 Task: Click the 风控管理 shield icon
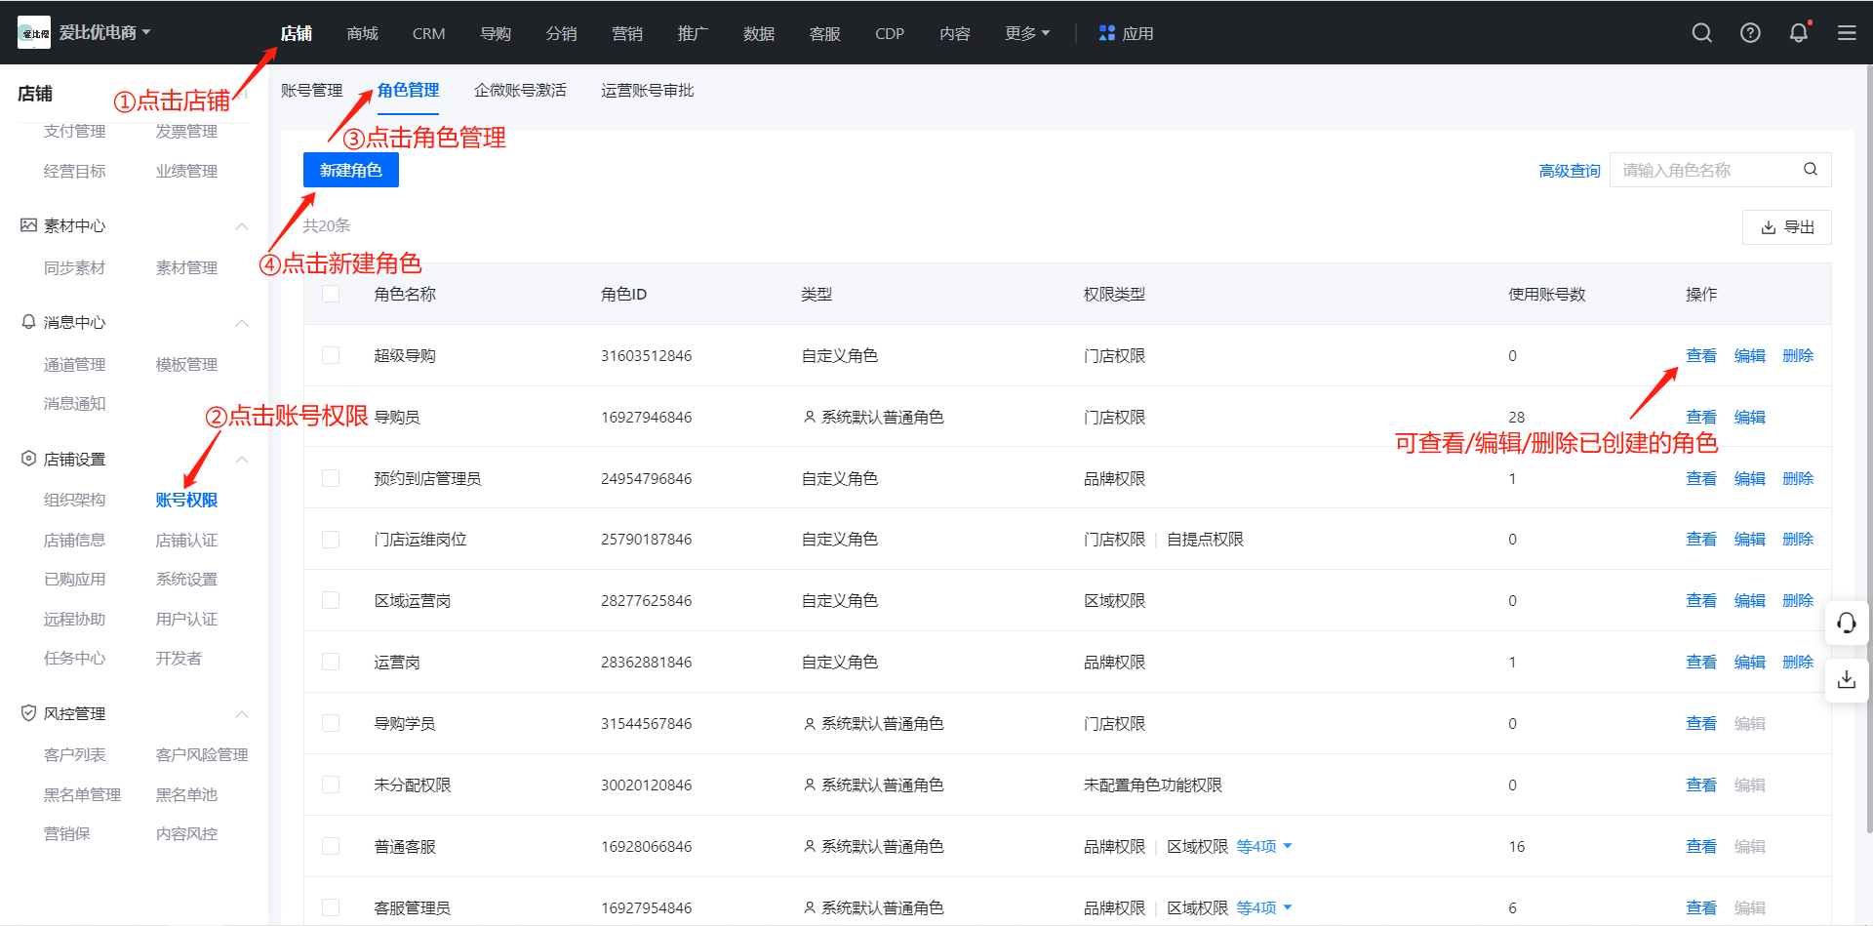(28, 713)
